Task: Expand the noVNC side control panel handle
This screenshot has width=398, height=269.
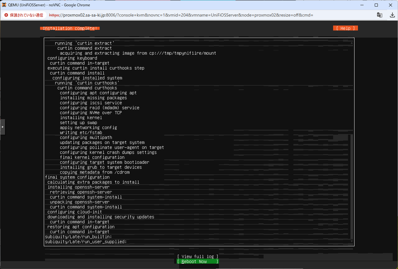Action: coord(3,127)
